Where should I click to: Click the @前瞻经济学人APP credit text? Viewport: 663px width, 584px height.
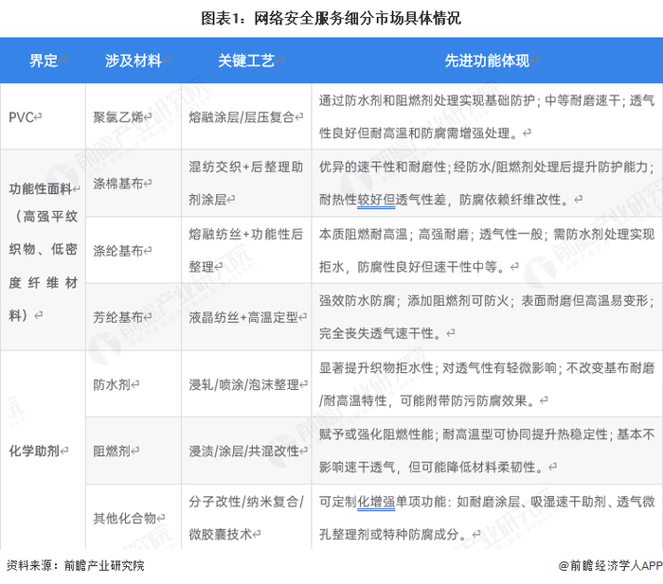coord(610,565)
